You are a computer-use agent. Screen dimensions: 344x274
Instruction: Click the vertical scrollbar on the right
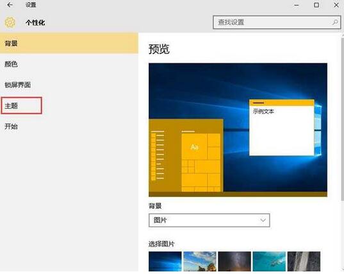pos(343,119)
